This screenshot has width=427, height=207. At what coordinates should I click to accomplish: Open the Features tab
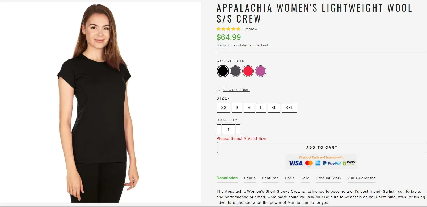coord(270,178)
